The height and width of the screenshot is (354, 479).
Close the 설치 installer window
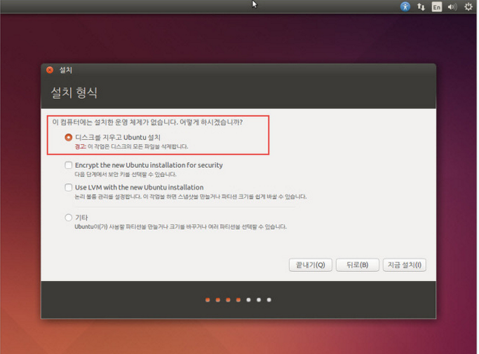tap(50, 70)
